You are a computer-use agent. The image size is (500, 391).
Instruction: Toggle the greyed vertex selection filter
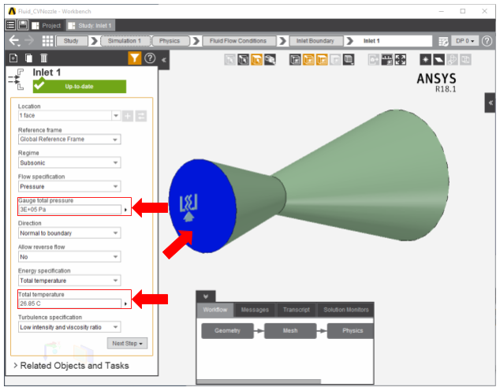point(230,60)
